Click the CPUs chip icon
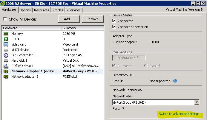The image size is (207, 120). pos(6,39)
